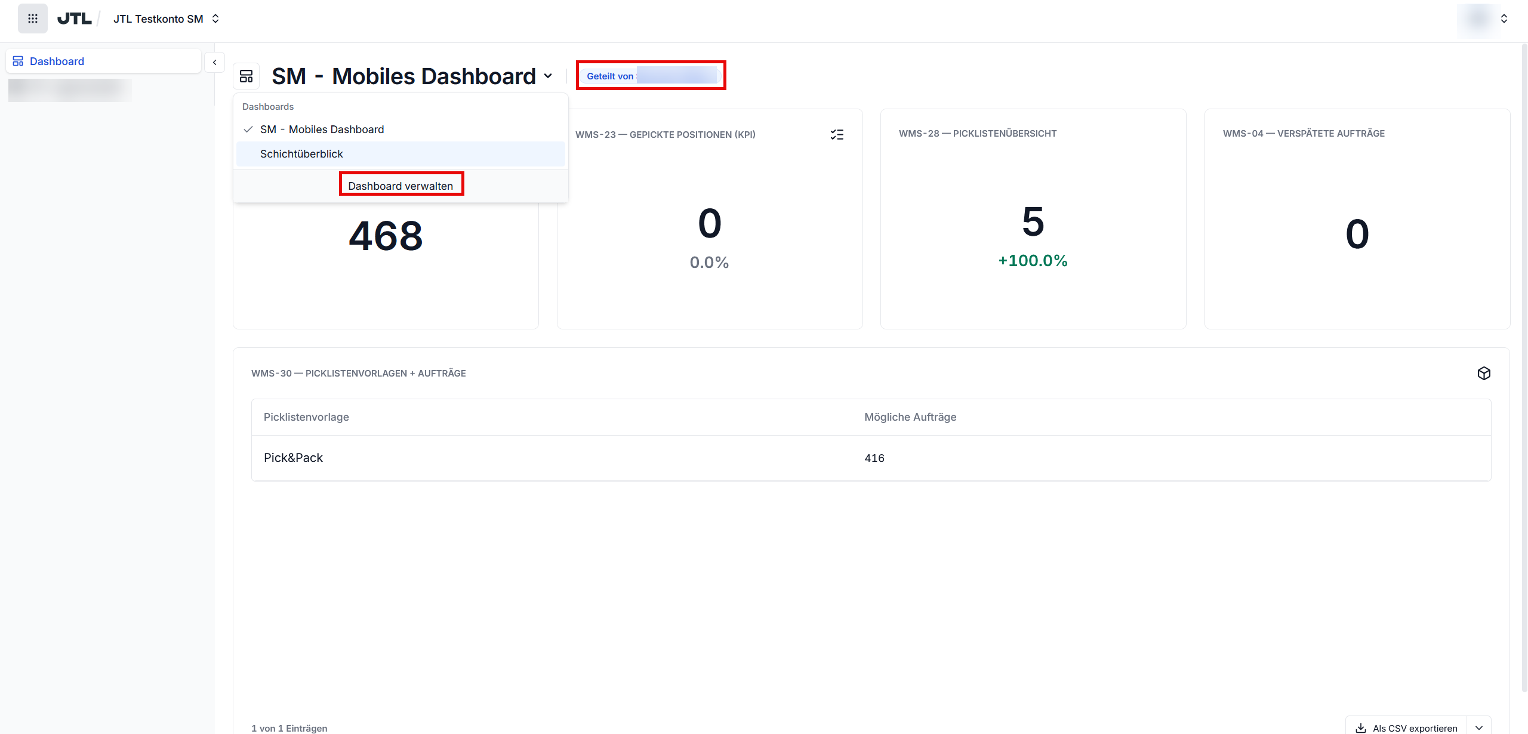Image resolution: width=1528 pixels, height=734 pixels.
Task: Click the Dashboard icon in sidebar
Action: 18,61
